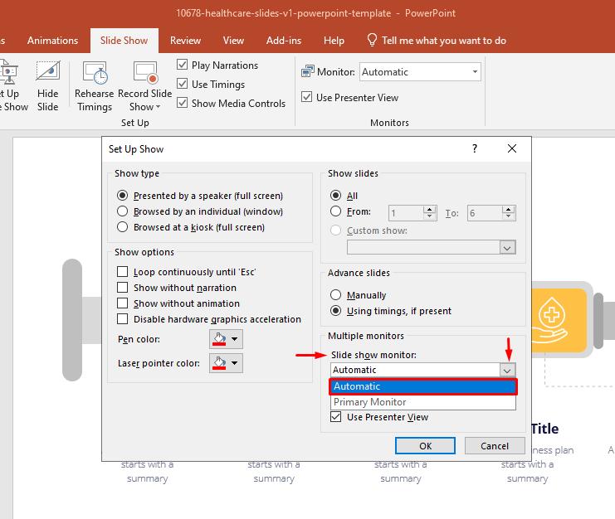Viewport: 615px width, 519px height.
Task: Increase the From slide number spinner
Action: click(430, 209)
